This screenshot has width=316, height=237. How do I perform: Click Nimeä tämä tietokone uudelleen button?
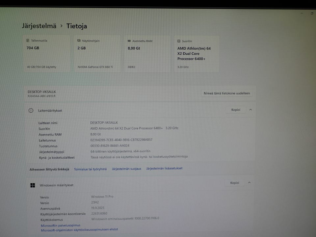coord(227,93)
